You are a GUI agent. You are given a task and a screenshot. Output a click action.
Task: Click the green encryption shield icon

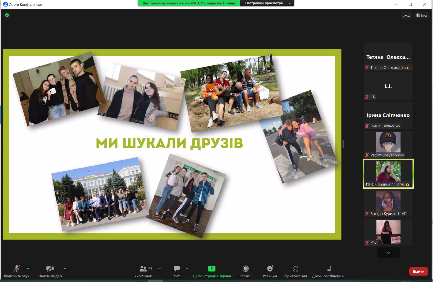(7, 15)
